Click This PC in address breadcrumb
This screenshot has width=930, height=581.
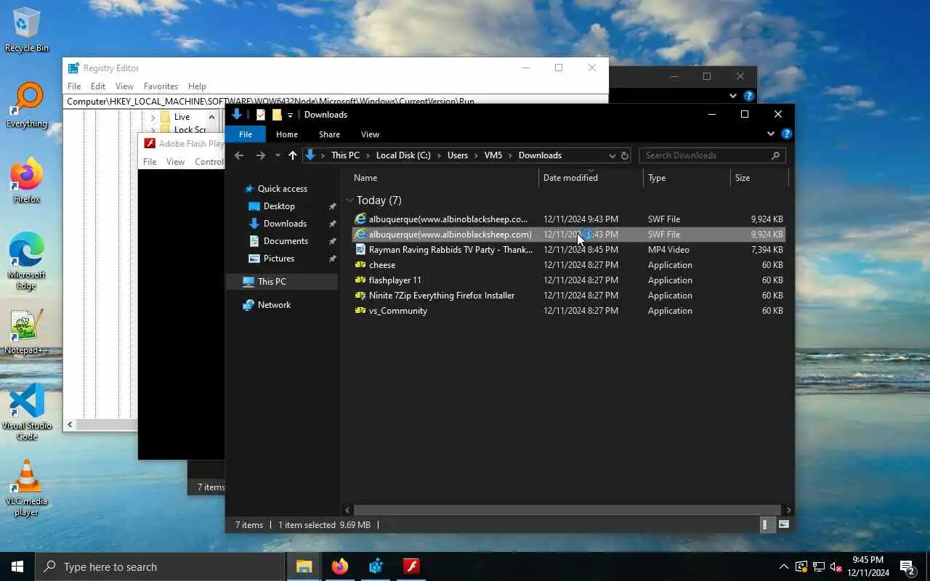click(x=345, y=155)
